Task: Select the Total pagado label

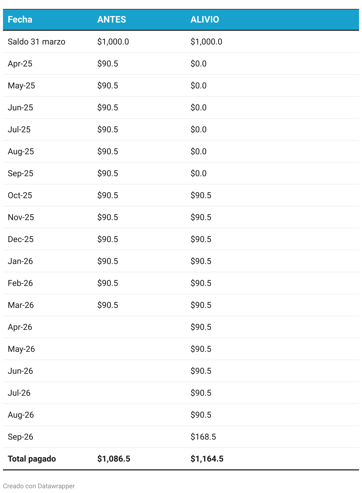Action: pyautogui.click(x=32, y=459)
